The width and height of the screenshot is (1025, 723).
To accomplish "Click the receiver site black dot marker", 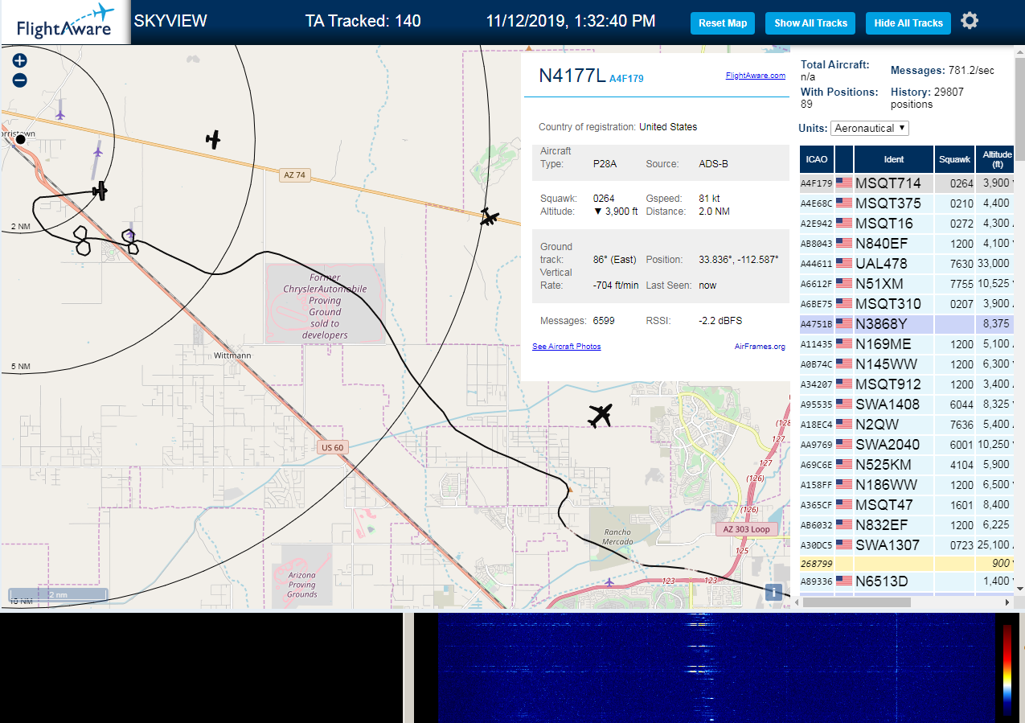I will coord(21,139).
